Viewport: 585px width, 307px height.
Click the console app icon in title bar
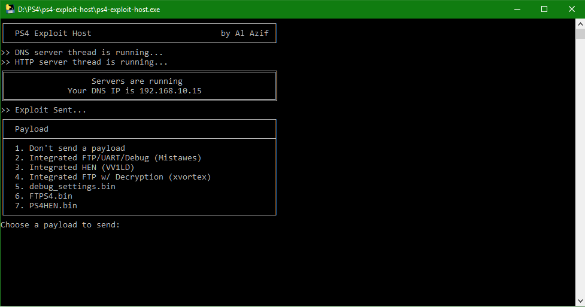pyautogui.click(x=10, y=9)
